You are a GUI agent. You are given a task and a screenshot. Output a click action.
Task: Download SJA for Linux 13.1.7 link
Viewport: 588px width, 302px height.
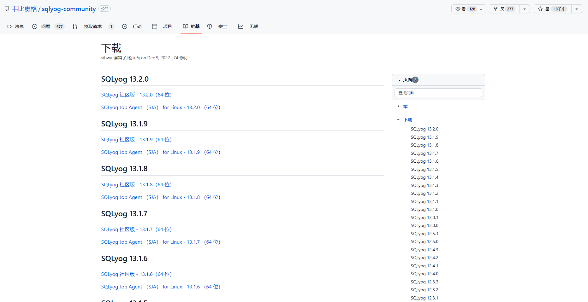[x=161, y=242]
